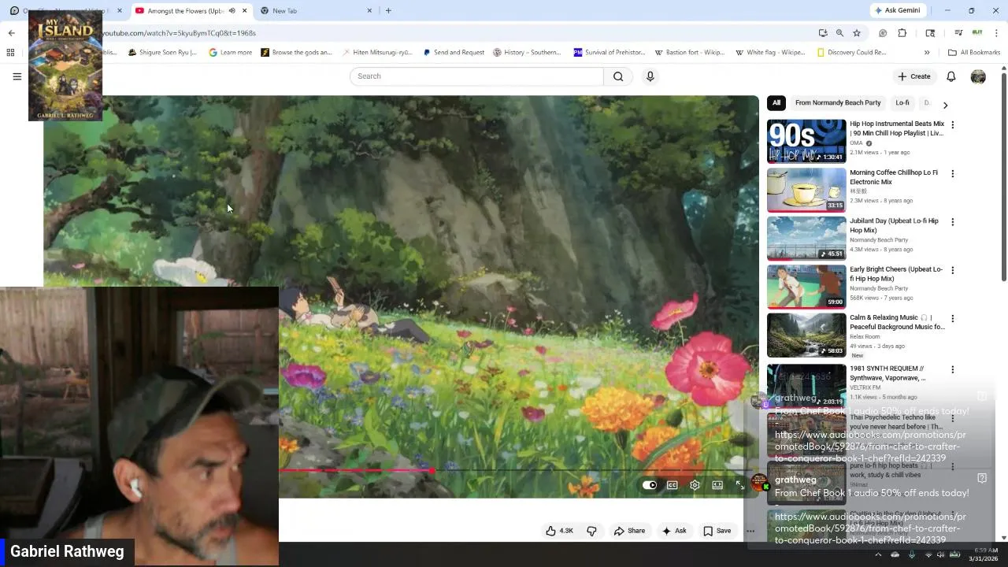Select the From Normandy Beach Party chip
1008x567 pixels.
tap(838, 102)
